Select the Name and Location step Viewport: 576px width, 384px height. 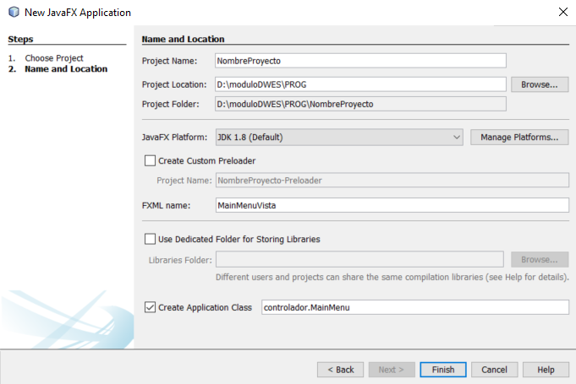click(66, 69)
